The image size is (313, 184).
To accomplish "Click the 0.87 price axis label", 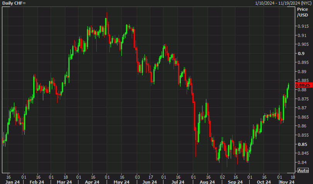I will point(302,108).
